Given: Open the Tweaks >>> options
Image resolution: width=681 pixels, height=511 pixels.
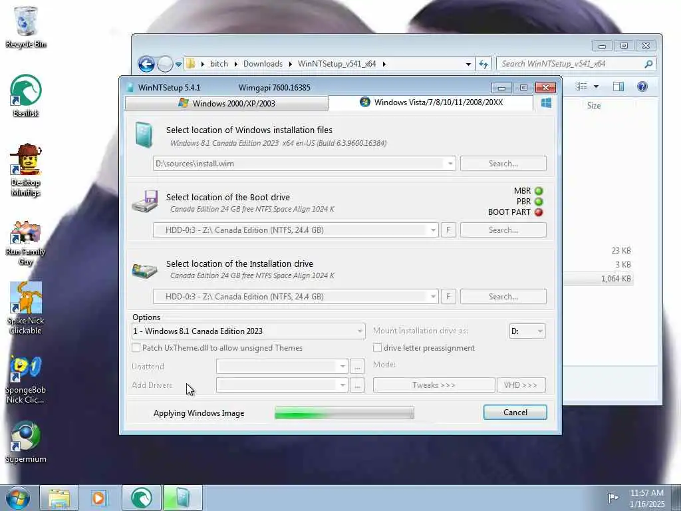Looking at the screenshot, I should pyautogui.click(x=434, y=385).
